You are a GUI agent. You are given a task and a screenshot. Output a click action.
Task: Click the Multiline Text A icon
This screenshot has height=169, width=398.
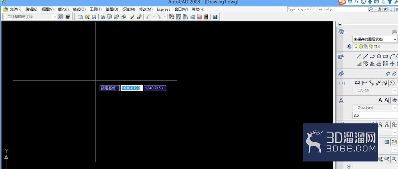pyautogui.click(x=380, y=100)
